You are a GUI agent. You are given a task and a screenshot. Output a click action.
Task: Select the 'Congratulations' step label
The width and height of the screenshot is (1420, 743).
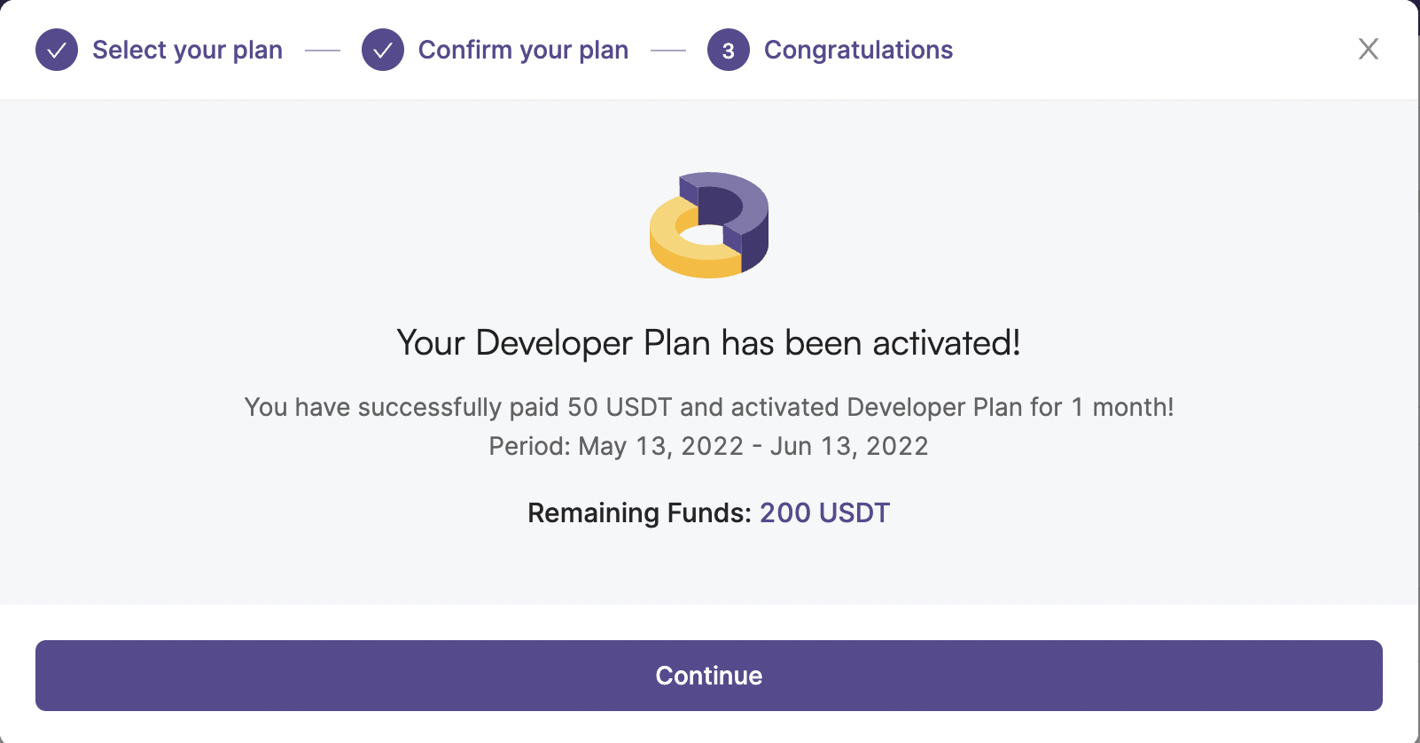click(858, 51)
